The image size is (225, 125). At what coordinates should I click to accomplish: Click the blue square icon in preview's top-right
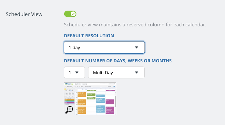coord(114,86)
